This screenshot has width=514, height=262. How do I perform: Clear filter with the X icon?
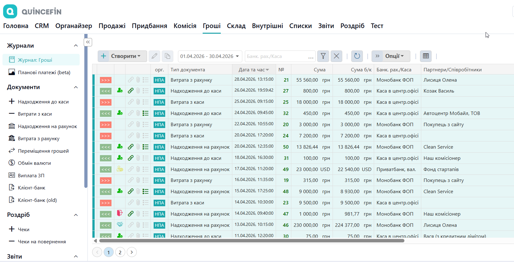(336, 56)
